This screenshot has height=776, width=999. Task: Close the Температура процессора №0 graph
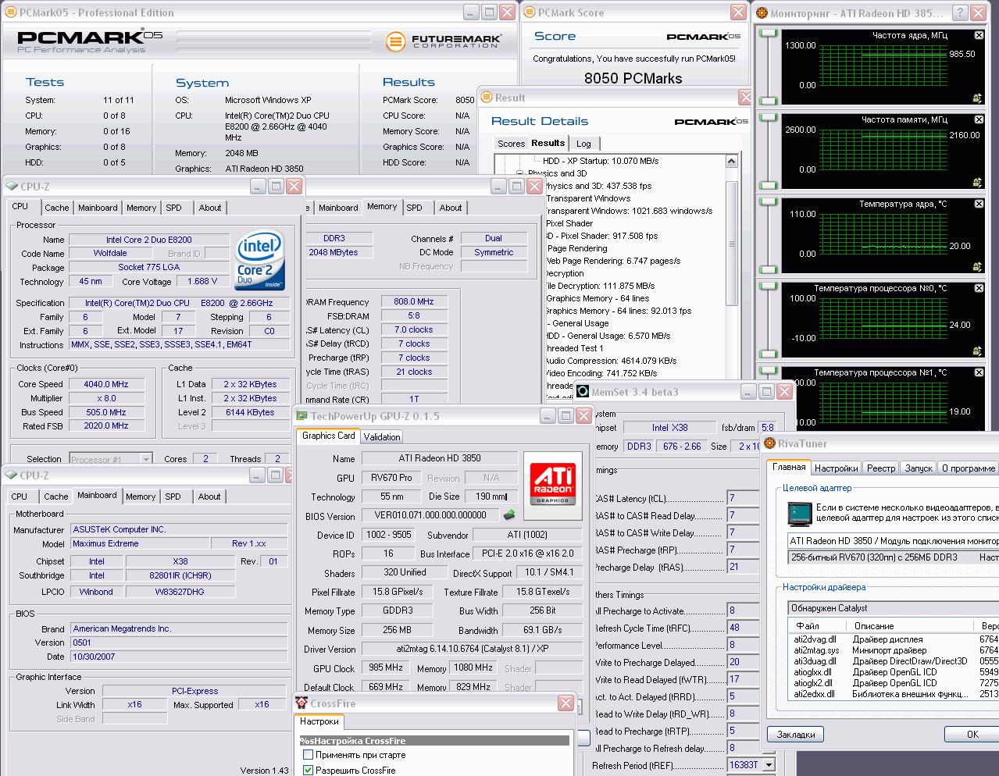pyautogui.click(x=979, y=288)
